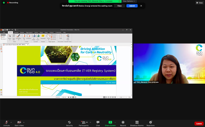
Task: Choose the Select tool in the ribbon
Action: click(10, 37)
